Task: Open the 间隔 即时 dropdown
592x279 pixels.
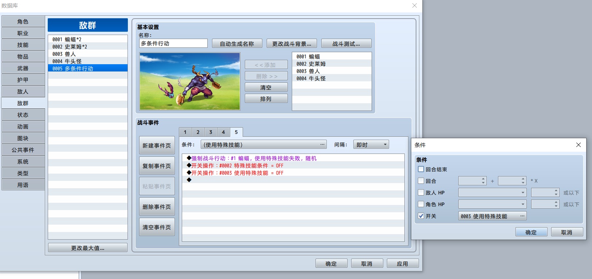Action: click(371, 145)
